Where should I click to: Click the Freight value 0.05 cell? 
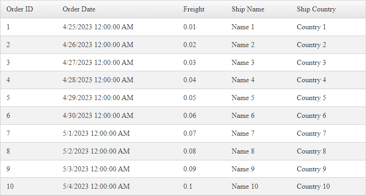click(x=189, y=98)
